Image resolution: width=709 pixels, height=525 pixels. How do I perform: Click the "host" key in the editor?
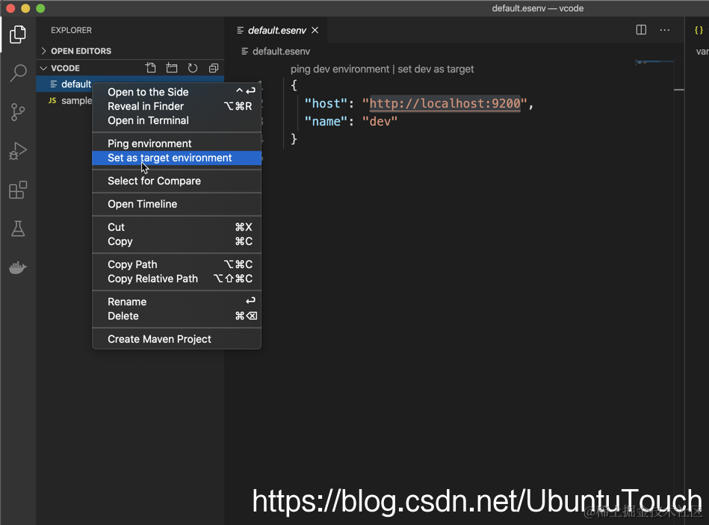click(x=326, y=104)
